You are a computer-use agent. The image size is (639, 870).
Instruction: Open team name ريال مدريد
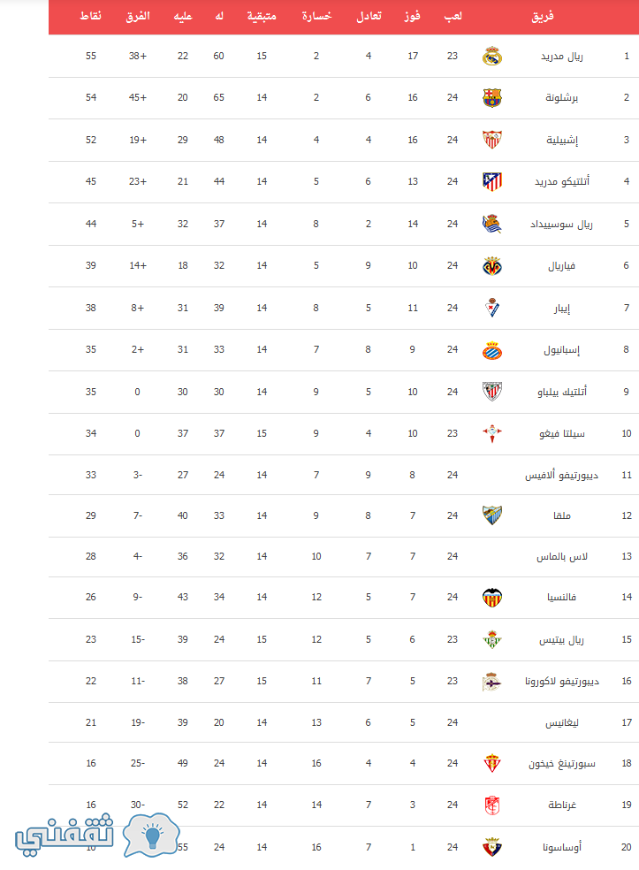pos(562,56)
